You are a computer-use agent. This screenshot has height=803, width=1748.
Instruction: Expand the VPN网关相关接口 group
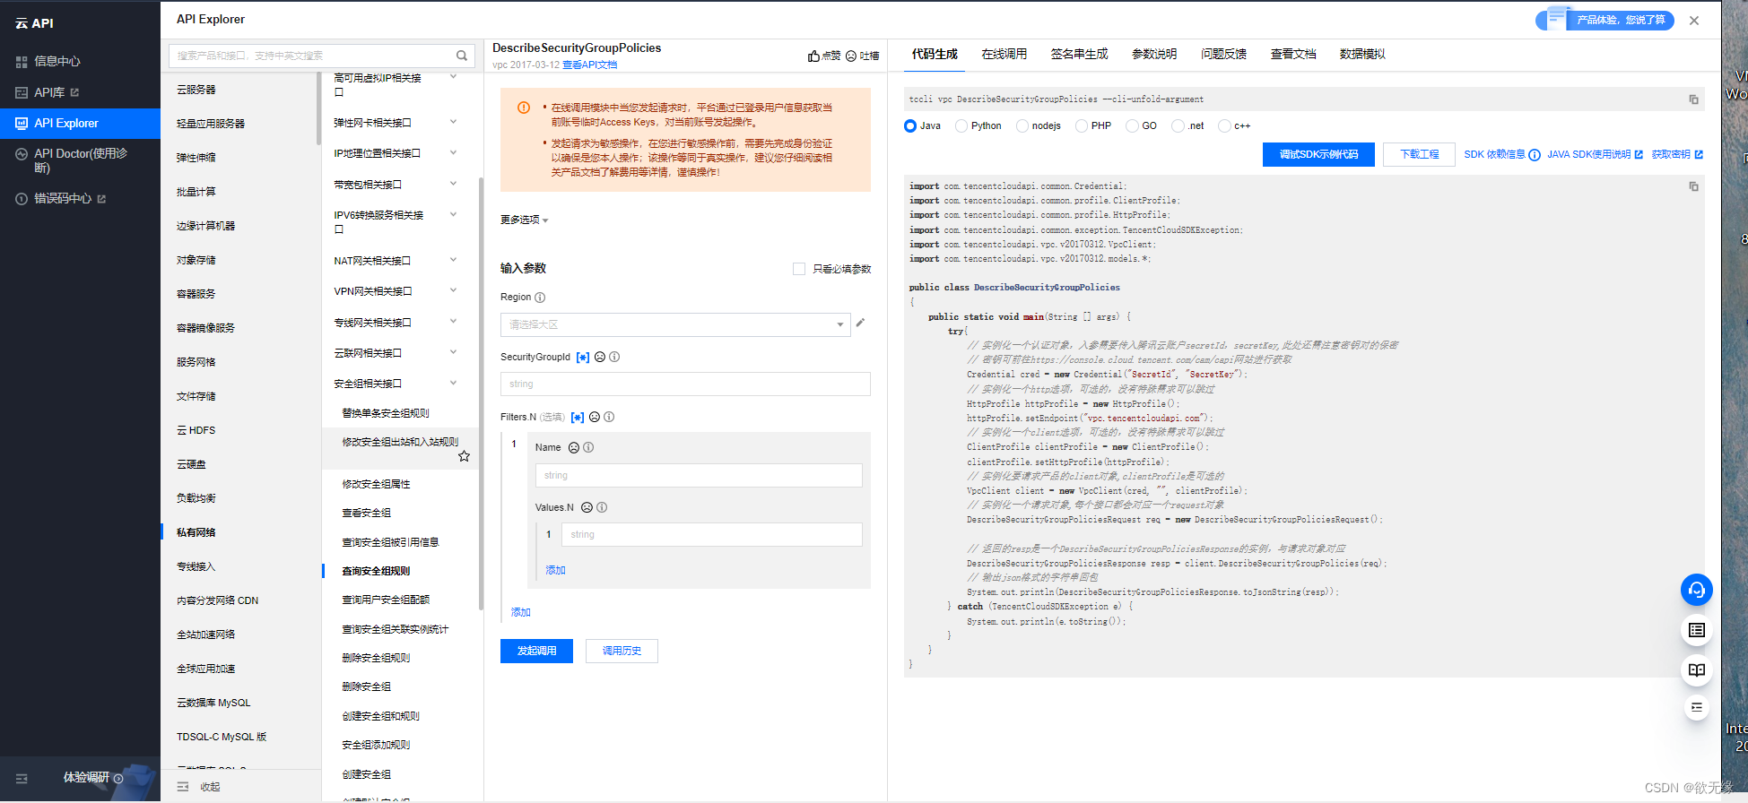pyautogui.click(x=453, y=290)
